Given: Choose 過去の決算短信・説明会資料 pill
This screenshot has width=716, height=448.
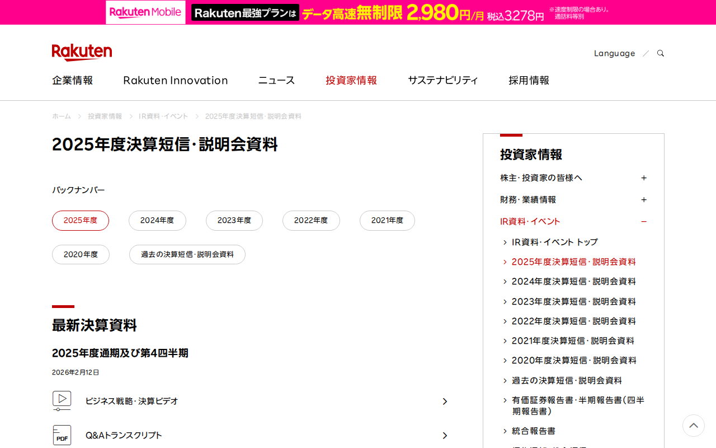Looking at the screenshot, I should click(x=187, y=254).
